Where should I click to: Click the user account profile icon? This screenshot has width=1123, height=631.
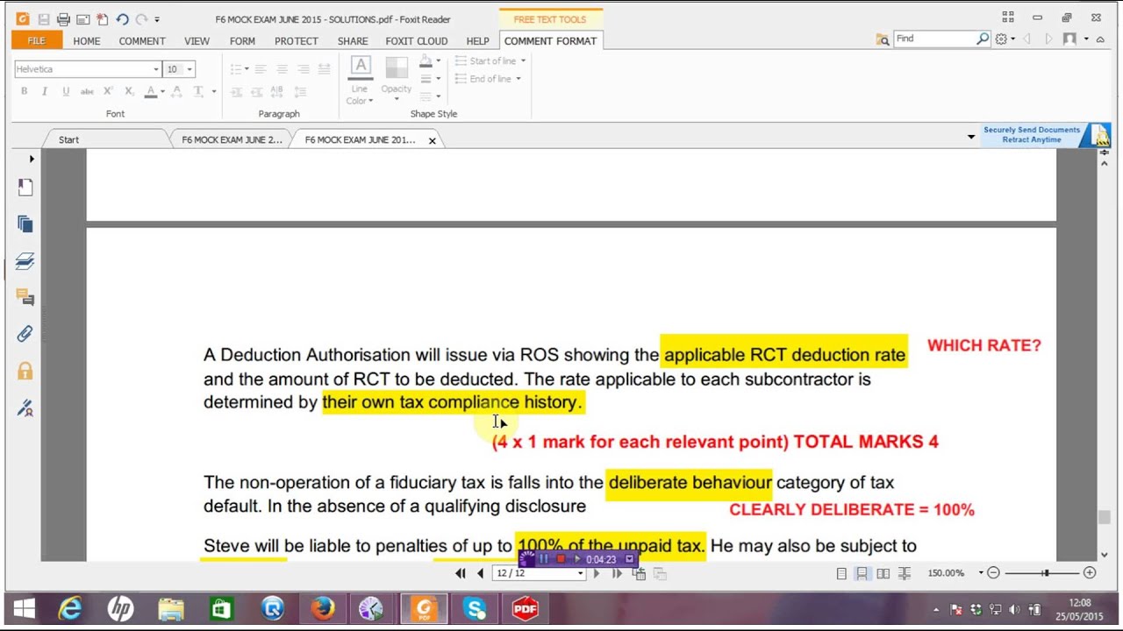[1069, 39]
